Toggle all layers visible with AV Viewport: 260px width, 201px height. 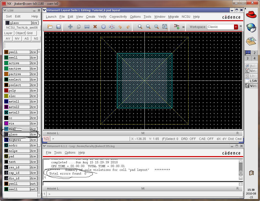(8, 38)
